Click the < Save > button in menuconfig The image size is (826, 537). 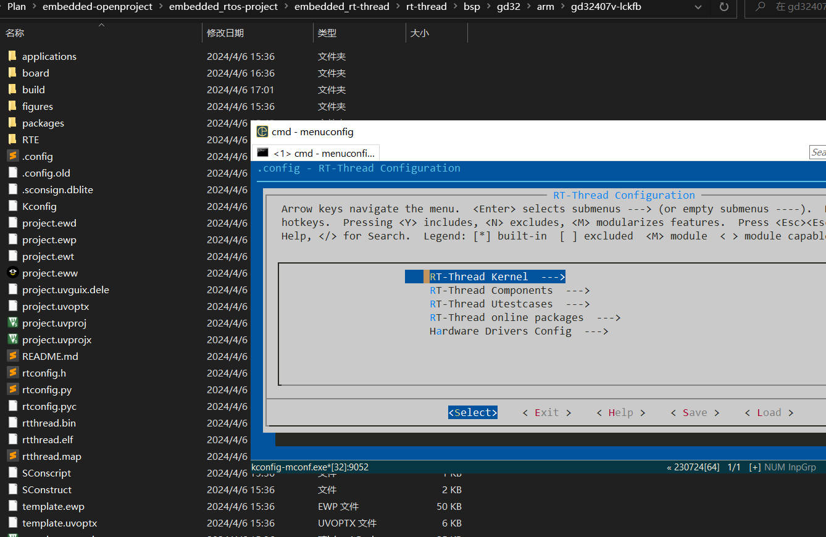(695, 412)
